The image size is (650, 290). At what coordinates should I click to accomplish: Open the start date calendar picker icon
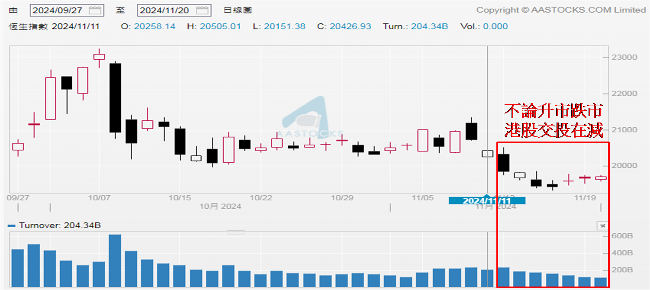(95, 10)
